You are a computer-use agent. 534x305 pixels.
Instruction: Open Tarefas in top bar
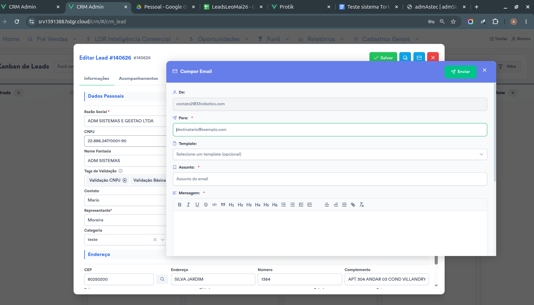(x=498, y=39)
